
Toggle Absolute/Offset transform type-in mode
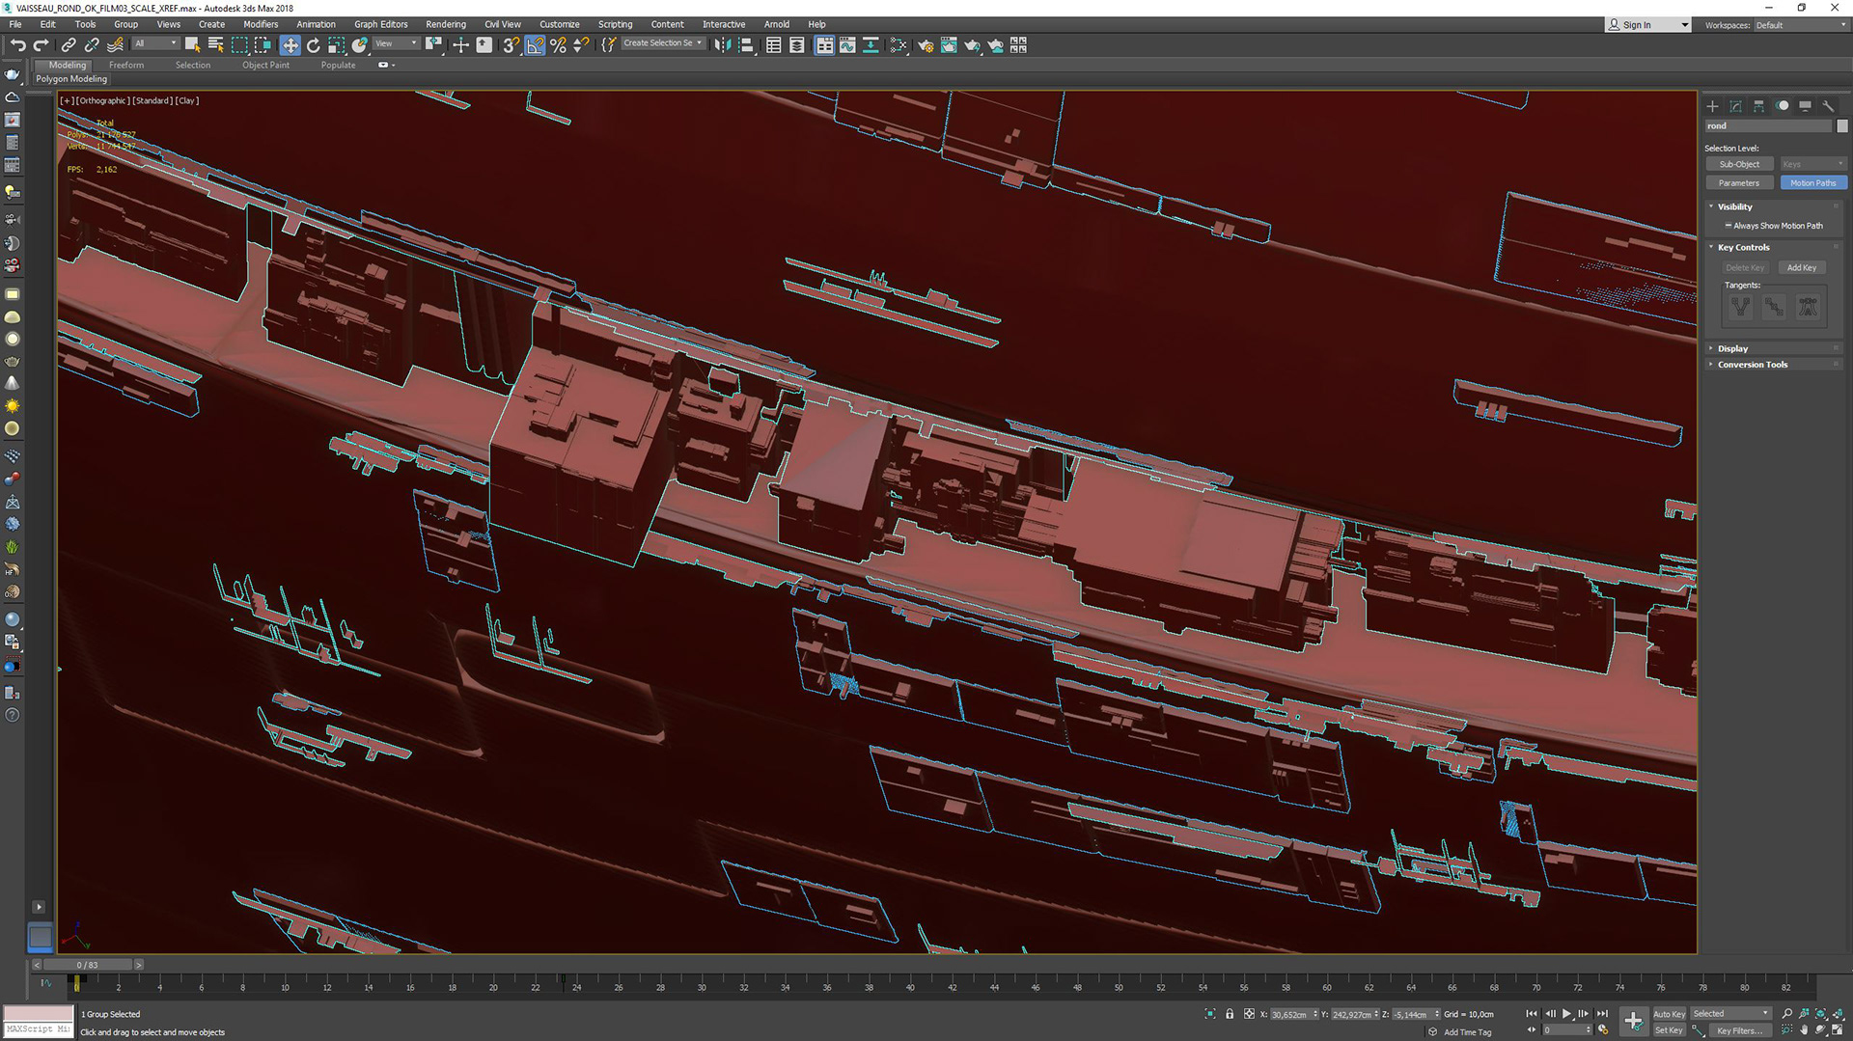(x=1249, y=1014)
